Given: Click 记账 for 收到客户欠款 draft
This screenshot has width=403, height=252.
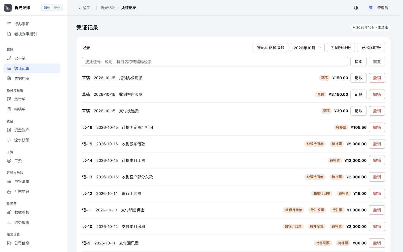Looking at the screenshot, I should [x=358, y=94].
